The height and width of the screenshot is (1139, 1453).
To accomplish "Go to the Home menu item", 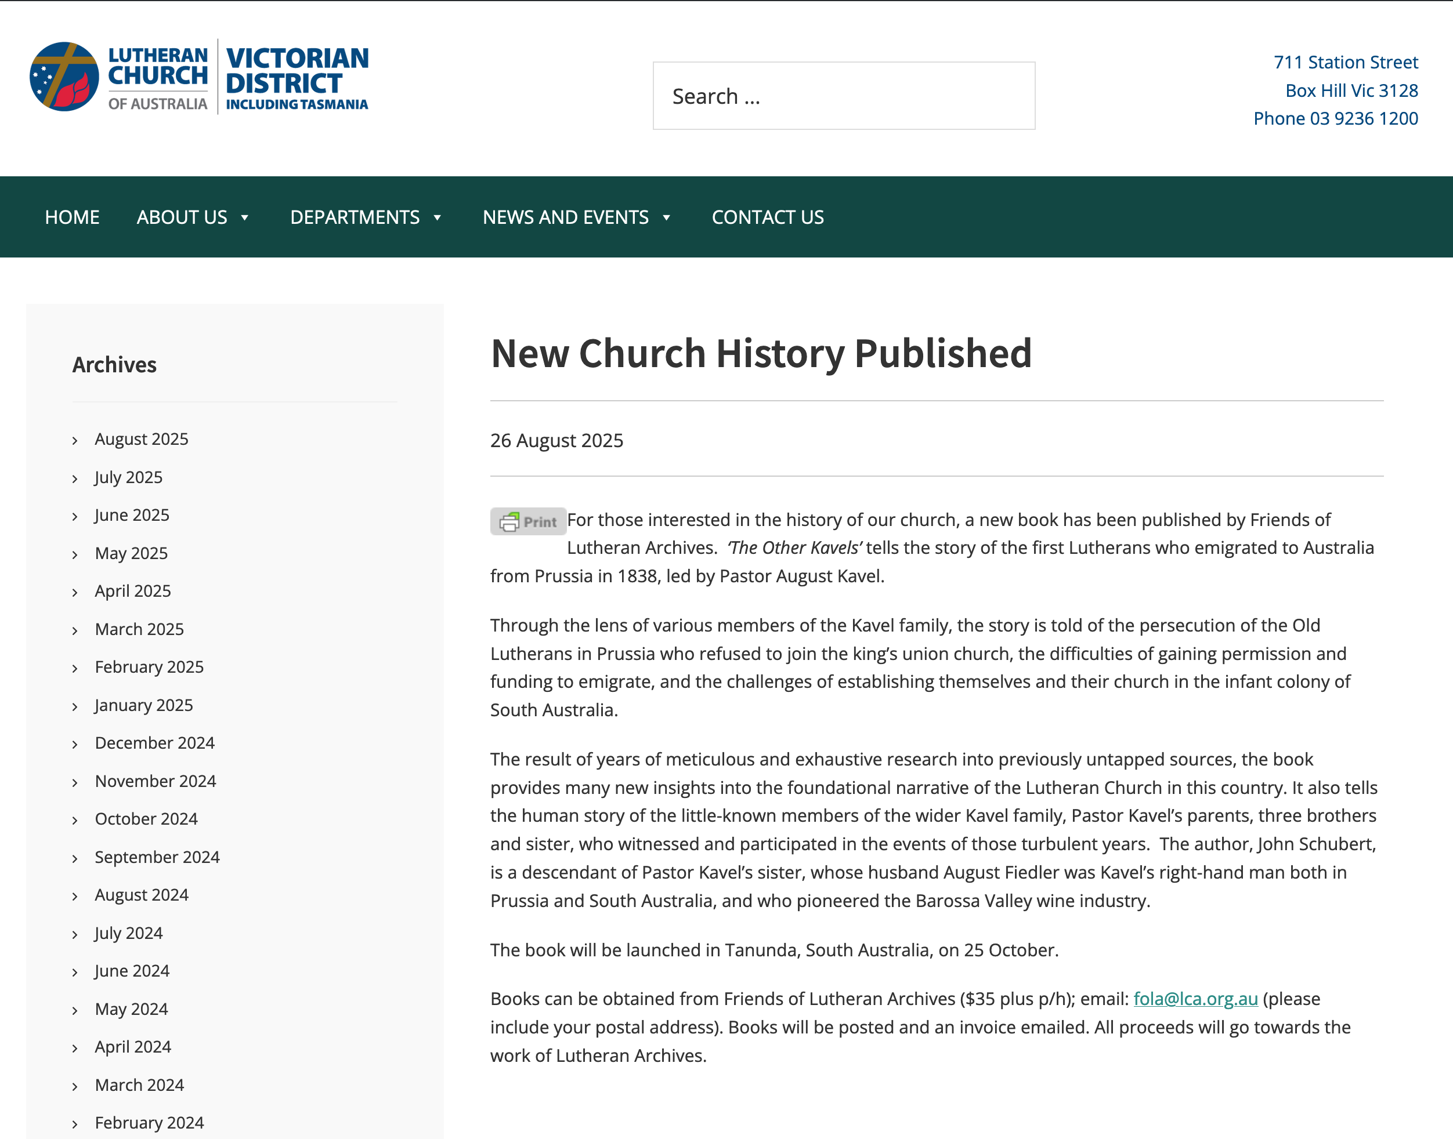I will (72, 217).
